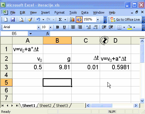Viewport: 145px width, 114px height.
Task: Align cell text to the right
Action: coord(80,27)
